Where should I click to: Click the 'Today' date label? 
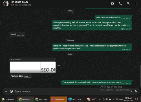click(x=70, y=54)
